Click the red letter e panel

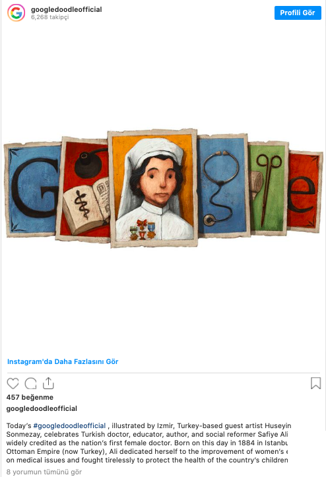[x=304, y=192]
